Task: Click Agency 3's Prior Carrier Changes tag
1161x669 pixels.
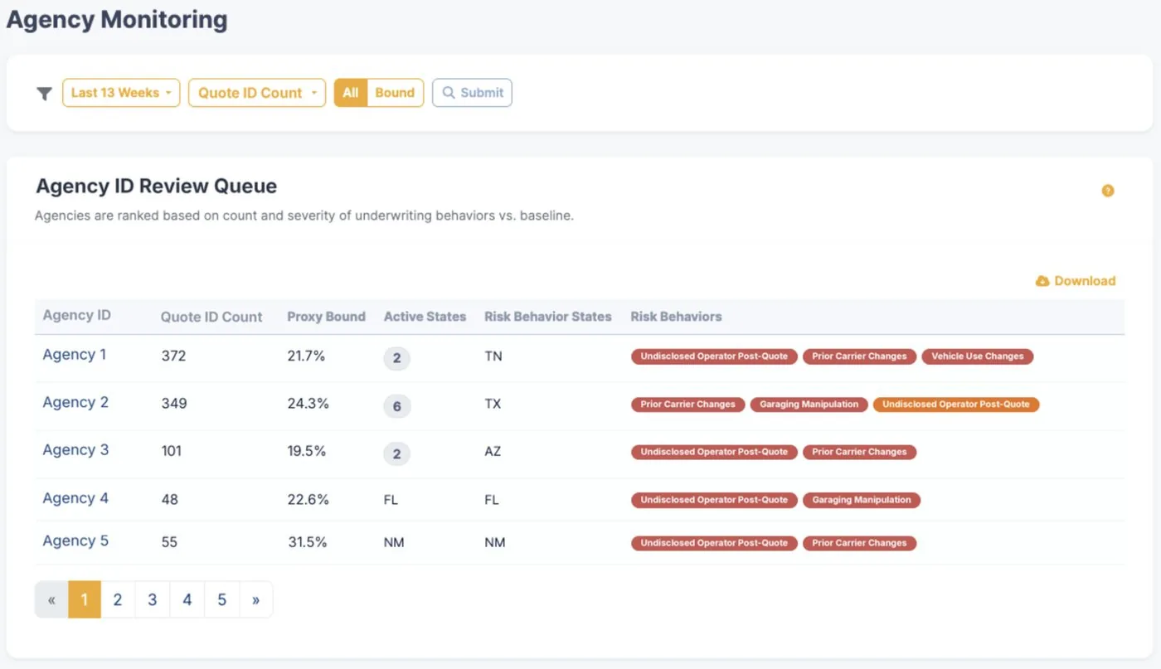Action: (x=859, y=452)
